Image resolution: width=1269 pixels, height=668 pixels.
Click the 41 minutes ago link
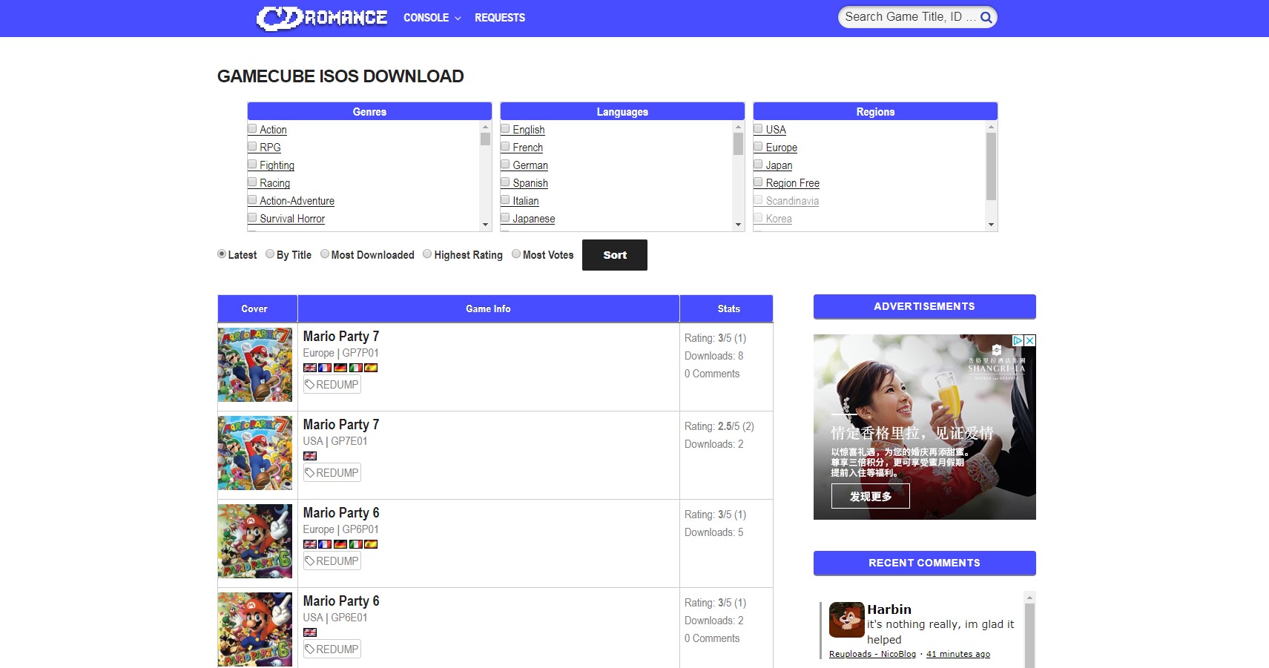958,654
